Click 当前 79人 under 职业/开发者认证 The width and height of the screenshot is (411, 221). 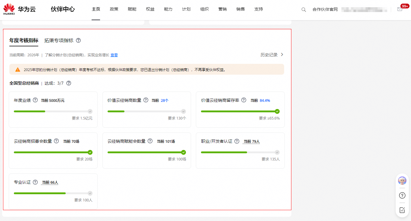click(x=252, y=142)
